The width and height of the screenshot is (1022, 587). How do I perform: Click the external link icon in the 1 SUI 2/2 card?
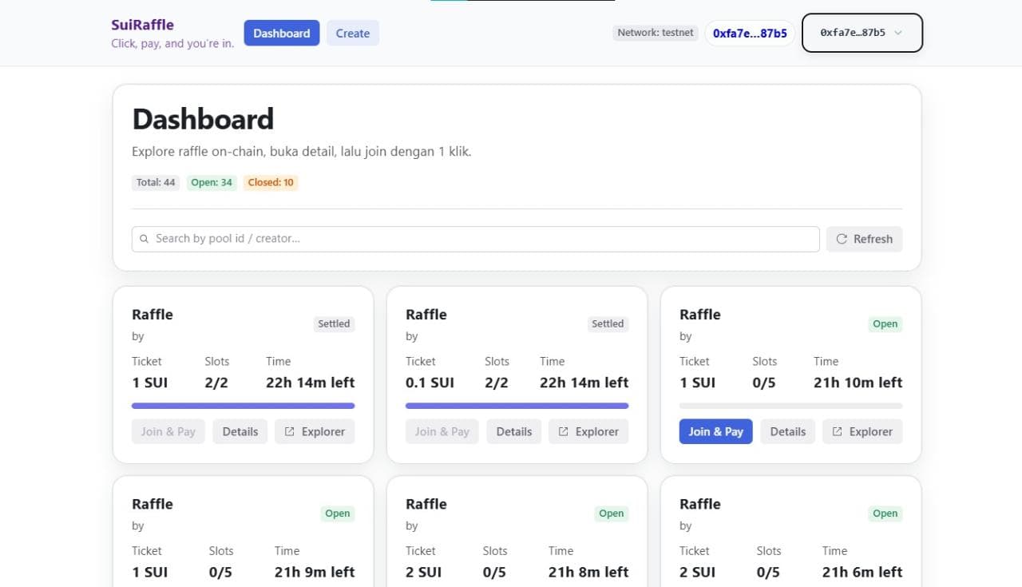289,431
